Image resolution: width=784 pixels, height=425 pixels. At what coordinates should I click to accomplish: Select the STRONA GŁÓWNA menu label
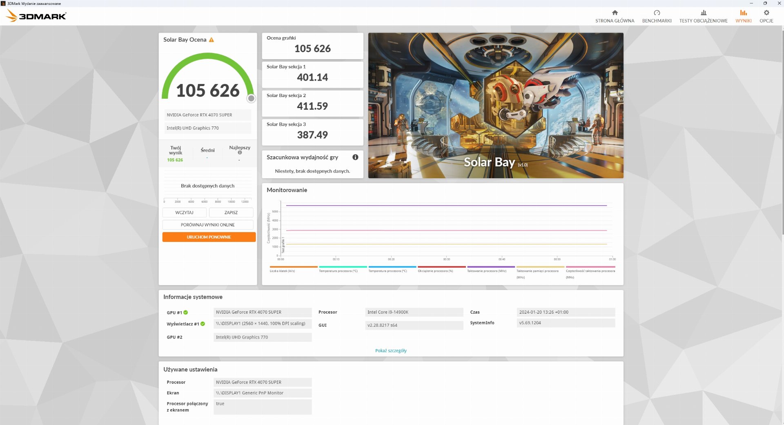pyautogui.click(x=615, y=21)
